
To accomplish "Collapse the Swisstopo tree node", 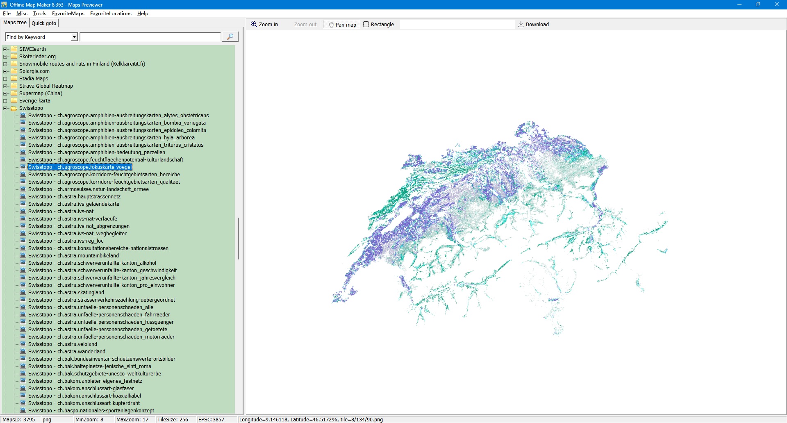I will [5, 109].
